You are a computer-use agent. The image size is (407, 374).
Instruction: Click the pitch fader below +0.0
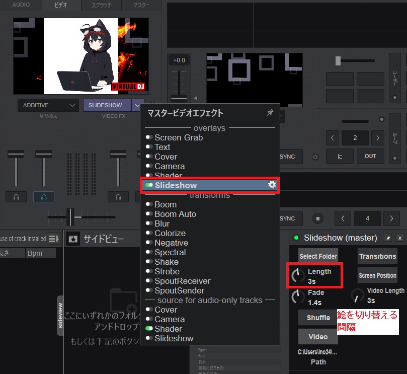[x=179, y=99]
